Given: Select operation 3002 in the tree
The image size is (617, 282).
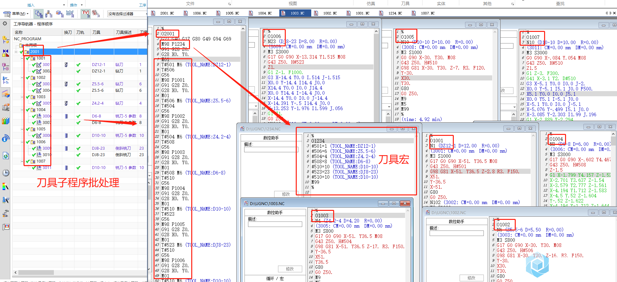Looking at the screenshot, I should (47, 71).
